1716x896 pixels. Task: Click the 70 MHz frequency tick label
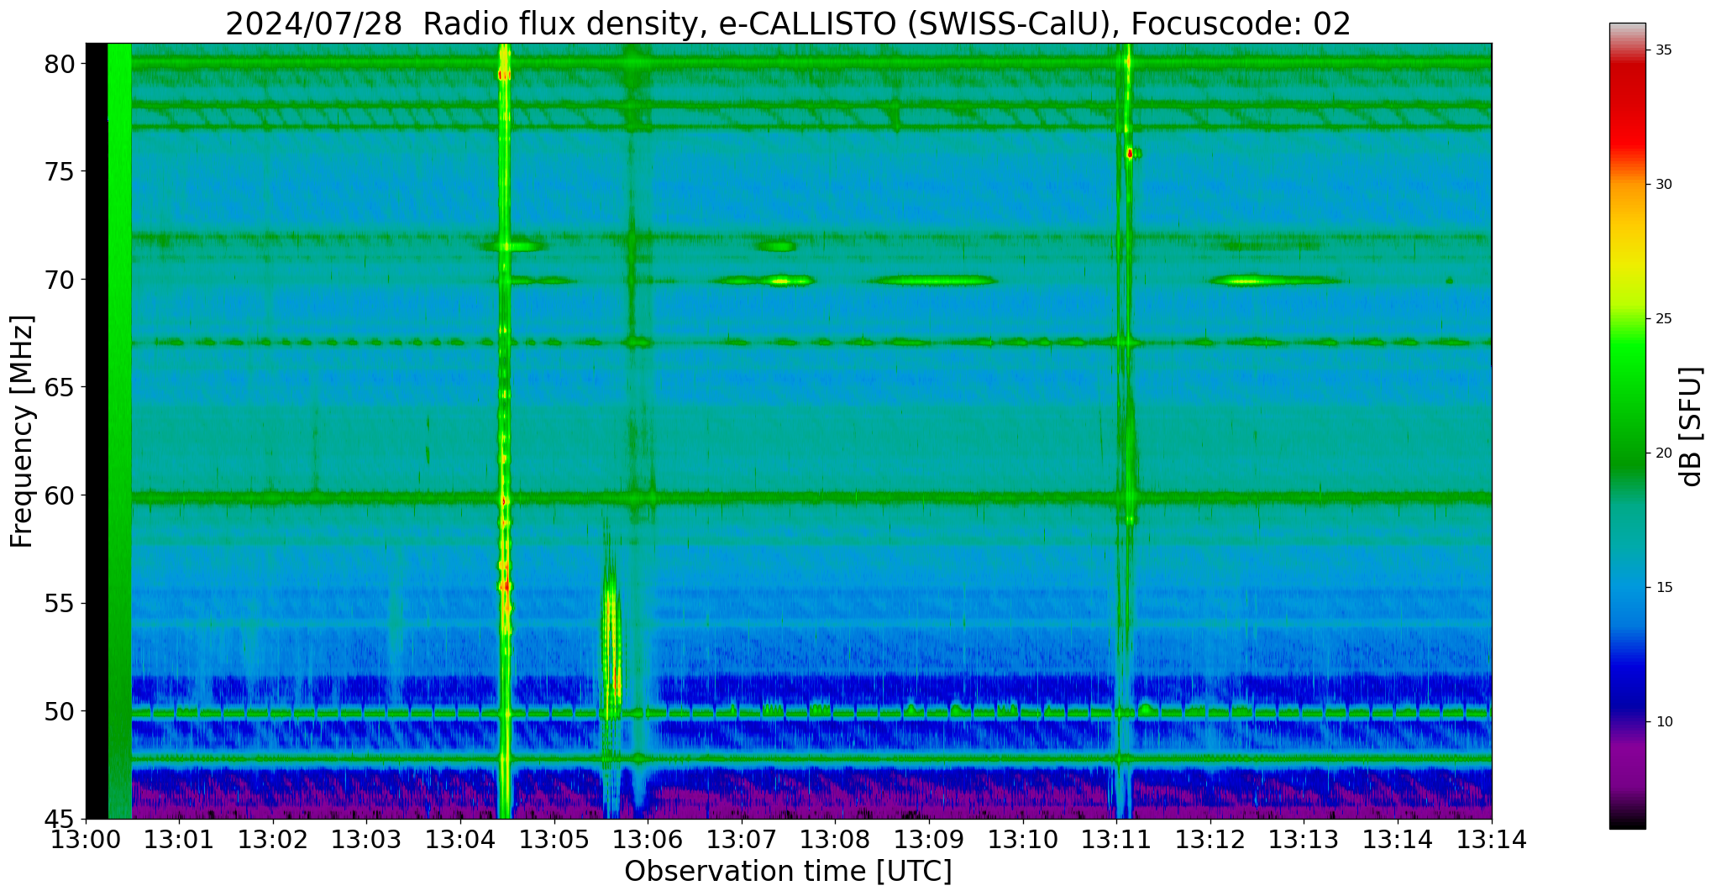pos(60,280)
